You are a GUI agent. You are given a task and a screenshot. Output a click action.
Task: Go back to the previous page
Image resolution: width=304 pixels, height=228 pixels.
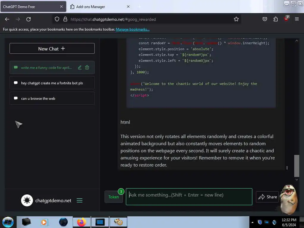pos(7,19)
